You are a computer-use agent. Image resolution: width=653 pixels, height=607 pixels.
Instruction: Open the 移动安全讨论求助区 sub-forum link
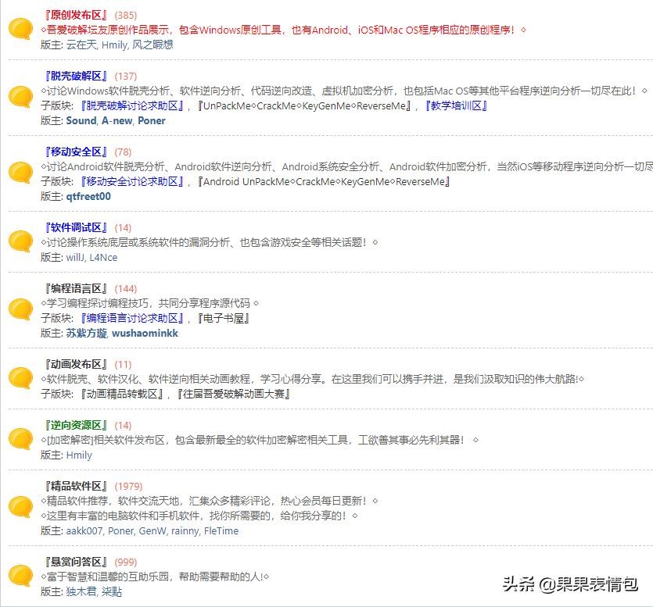[x=135, y=182]
